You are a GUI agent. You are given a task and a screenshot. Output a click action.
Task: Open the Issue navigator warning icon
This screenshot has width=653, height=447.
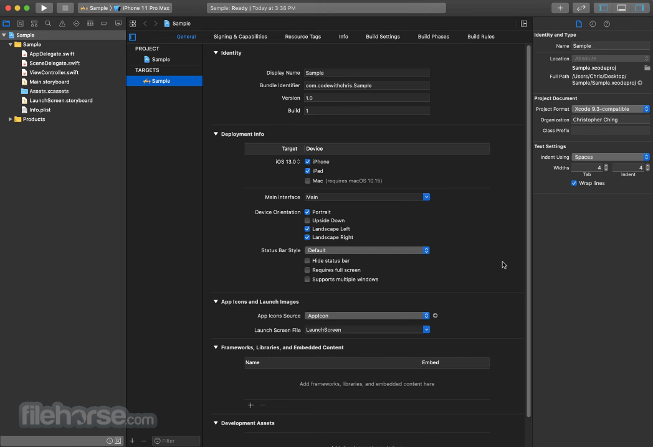[62, 24]
